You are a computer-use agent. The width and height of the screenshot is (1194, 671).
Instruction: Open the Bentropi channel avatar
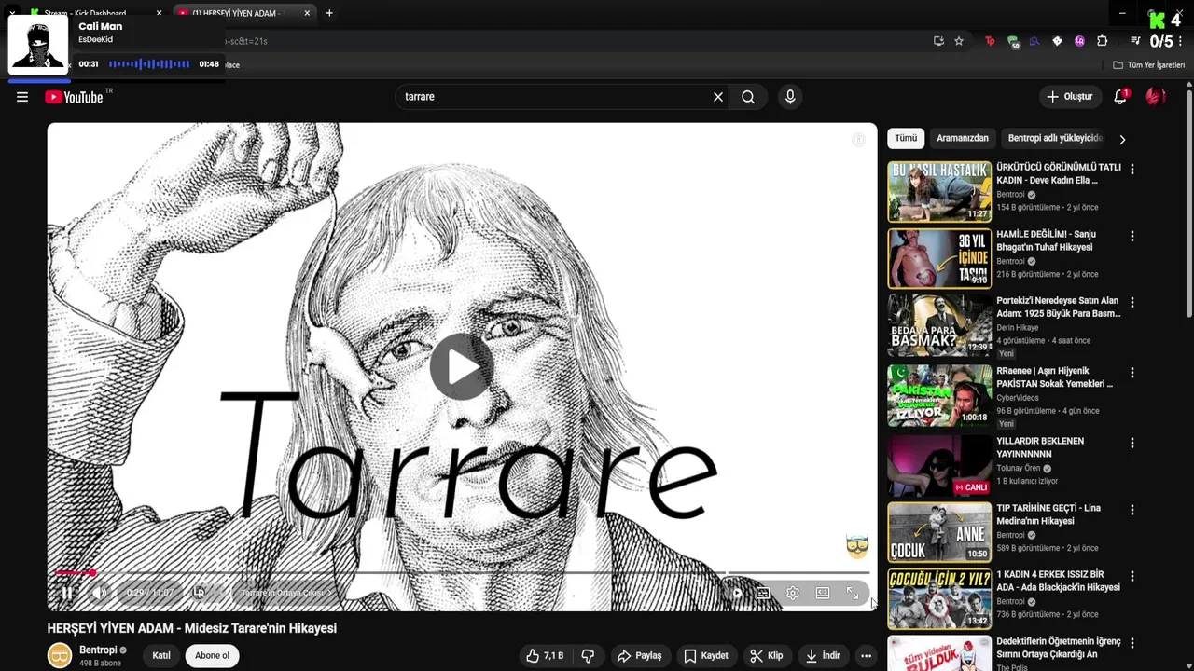click(x=60, y=655)
